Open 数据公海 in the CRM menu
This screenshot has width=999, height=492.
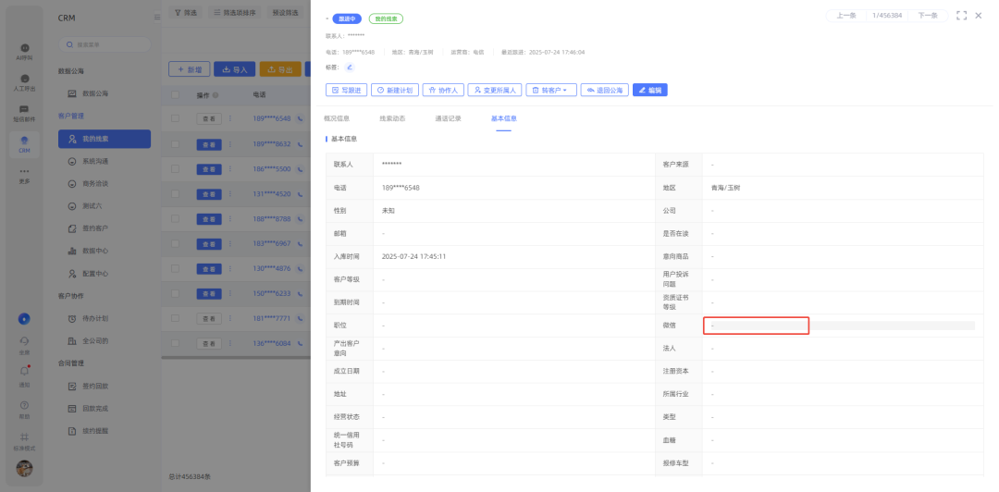(x=105, y=93)
